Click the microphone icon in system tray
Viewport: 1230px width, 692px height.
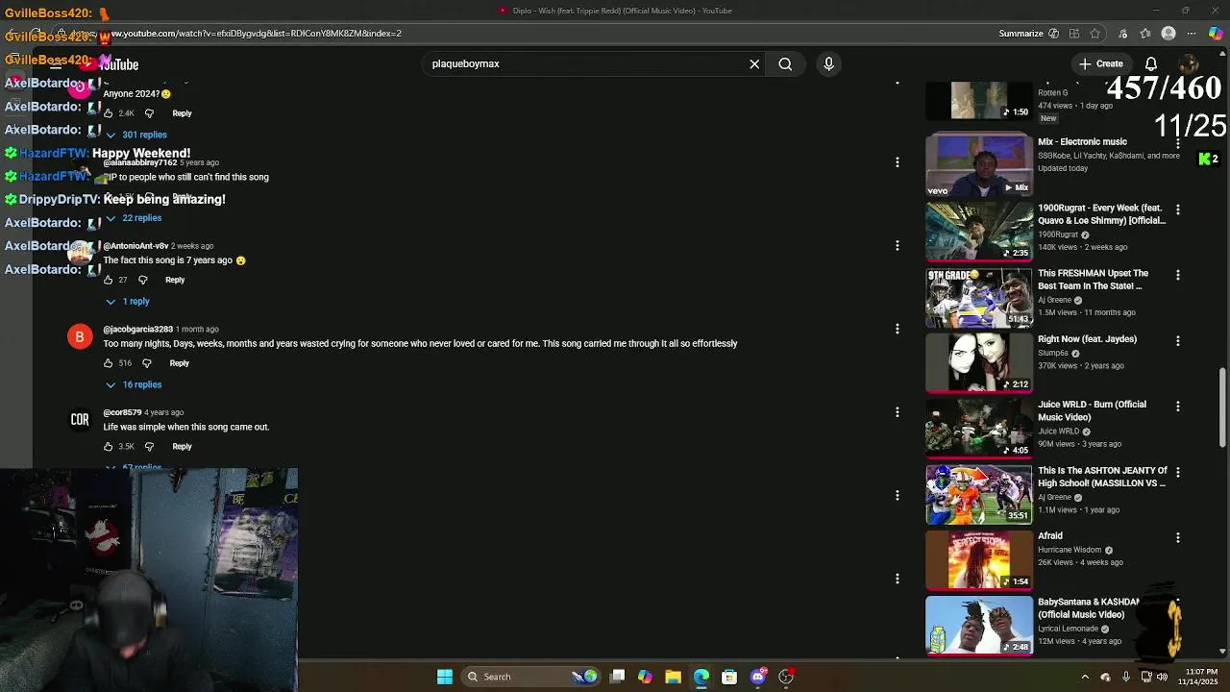click(1125, 677)
